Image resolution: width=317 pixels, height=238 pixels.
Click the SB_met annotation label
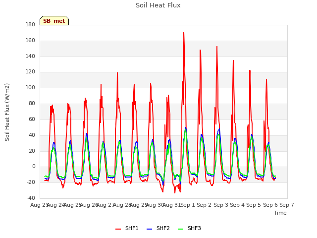click(54, 21)
